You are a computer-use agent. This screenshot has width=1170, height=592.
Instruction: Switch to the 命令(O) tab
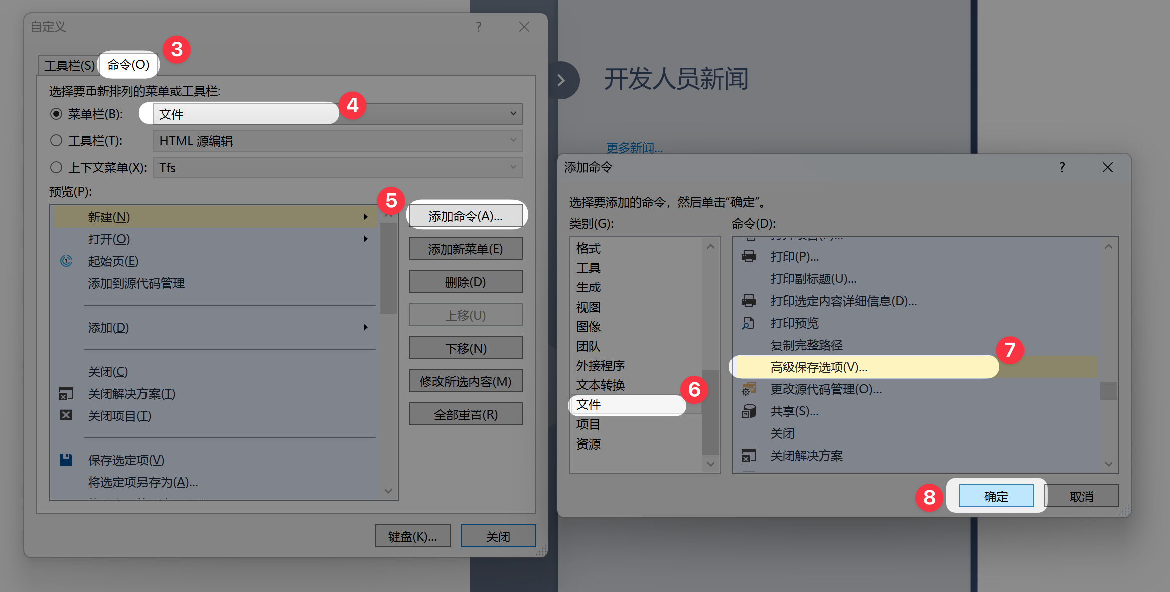coord(128,64)
